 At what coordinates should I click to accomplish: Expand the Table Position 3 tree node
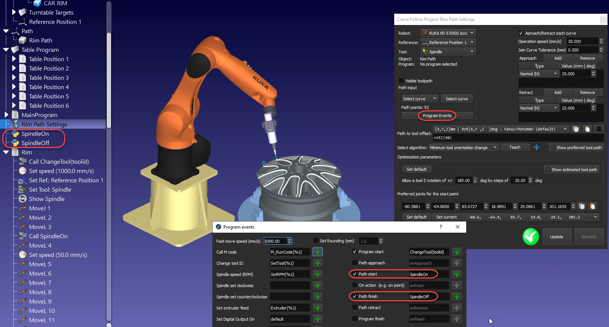(14, 78)
